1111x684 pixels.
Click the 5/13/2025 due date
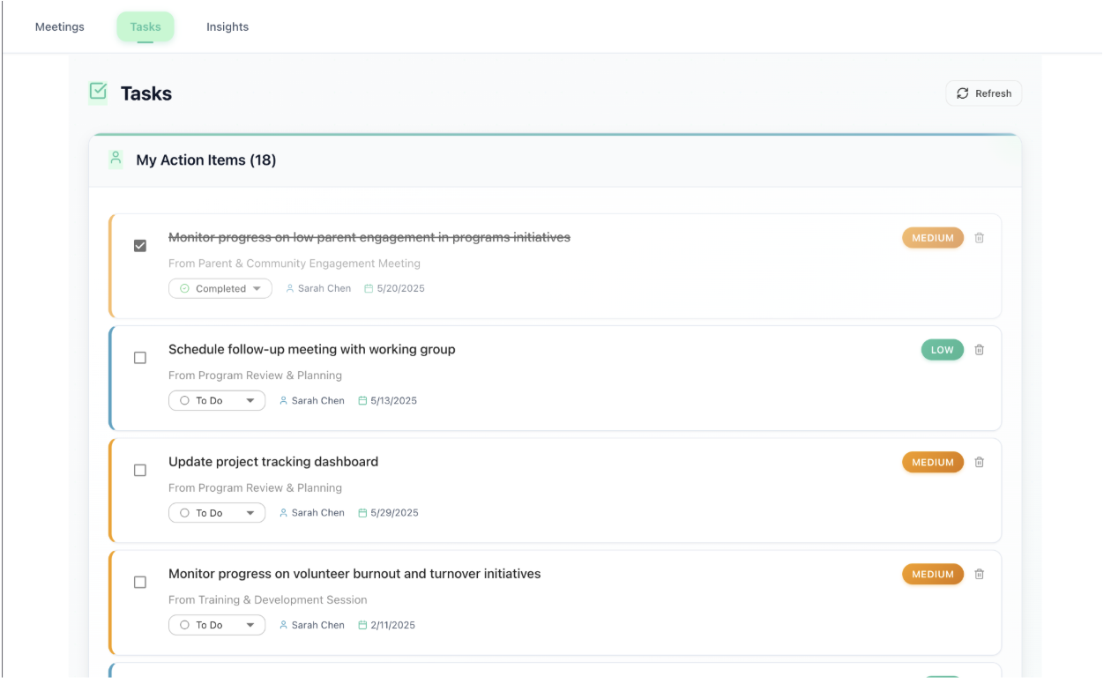coord(393,400)
